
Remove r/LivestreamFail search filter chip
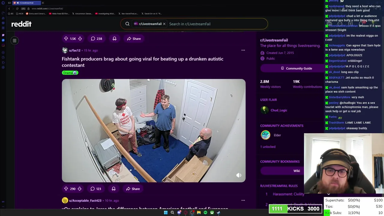click(x=164, y=24)
